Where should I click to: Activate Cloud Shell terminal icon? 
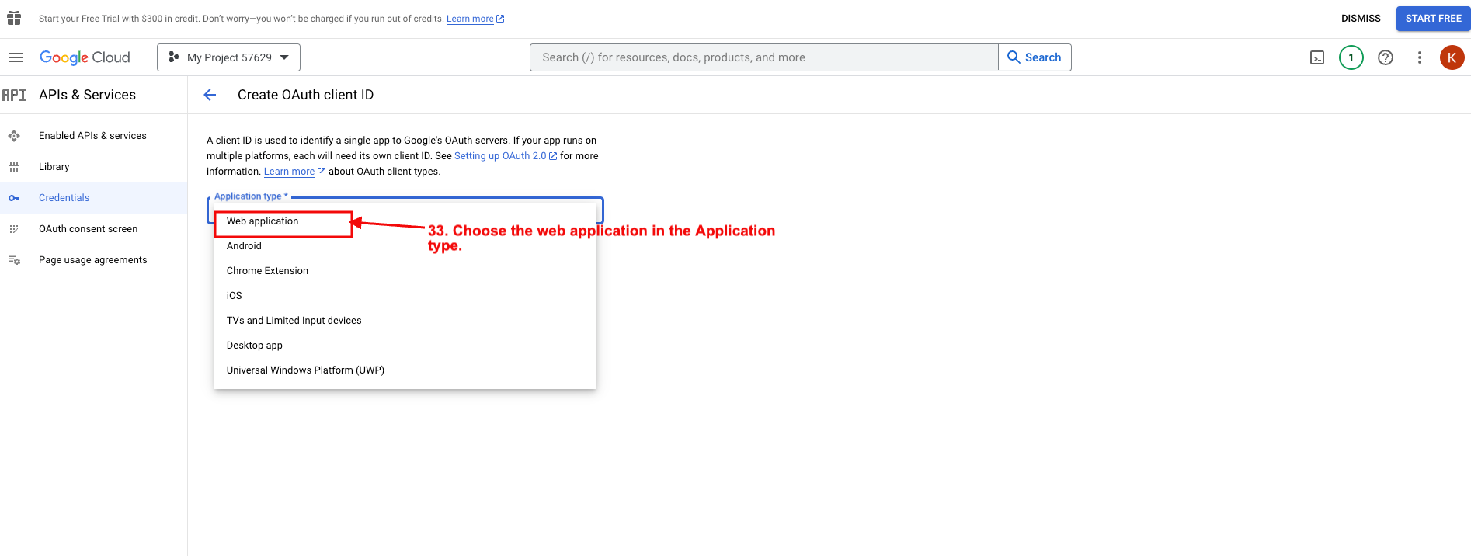1317,57
